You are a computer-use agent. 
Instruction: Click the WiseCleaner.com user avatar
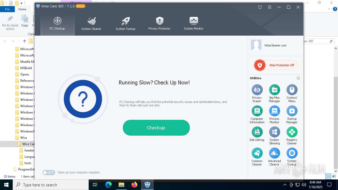(256, 45)
